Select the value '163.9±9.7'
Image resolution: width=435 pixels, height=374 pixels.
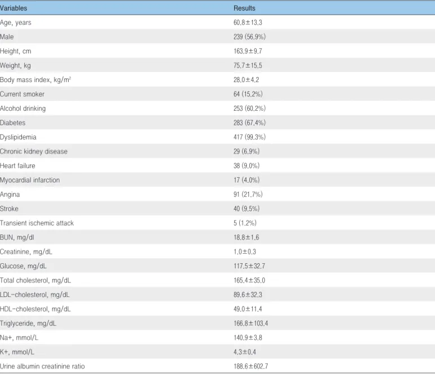(248, 51)
